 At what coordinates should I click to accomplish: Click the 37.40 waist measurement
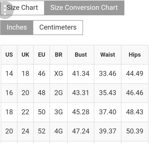[x=108, y=112]
